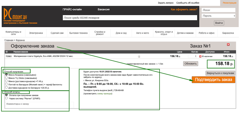Choose Почтой по Беларуси delivery option
Image resolution: width=241 pixels, height=113 pixels.
pos(6,84)
